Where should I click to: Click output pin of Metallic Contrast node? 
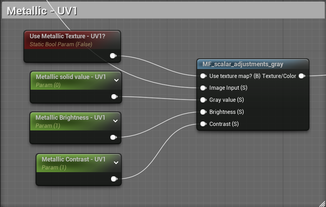click(x=114, y=179)
